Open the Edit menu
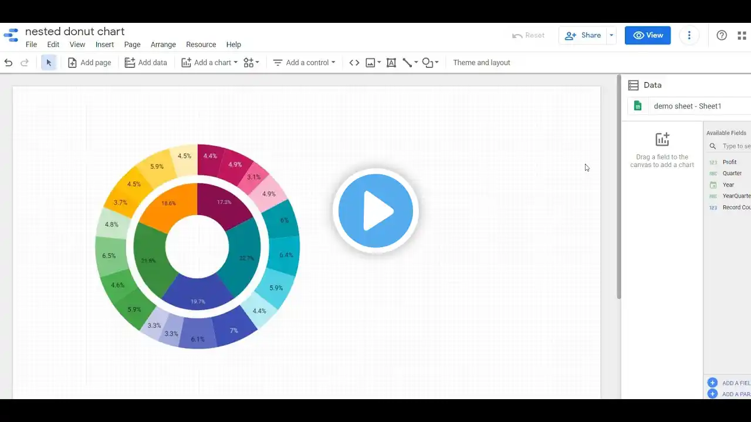The width and height of the screenshot is (751, 422). [x=53, y=45]
